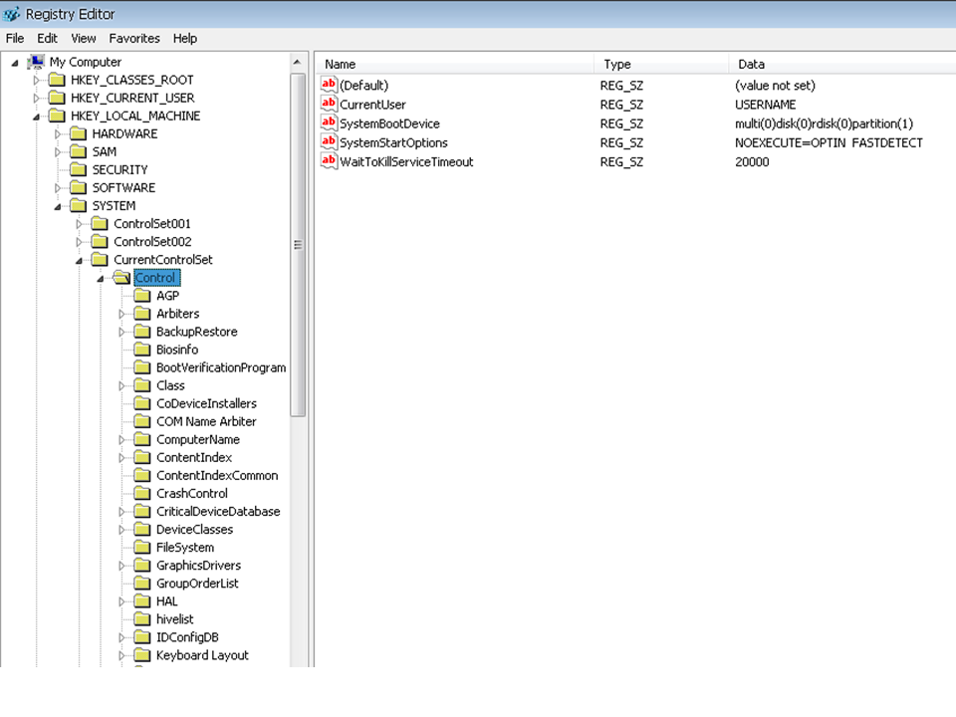Click the string icon beside WaitToKillServiceTimeout

pyautogui.click(x=329, y=160)
